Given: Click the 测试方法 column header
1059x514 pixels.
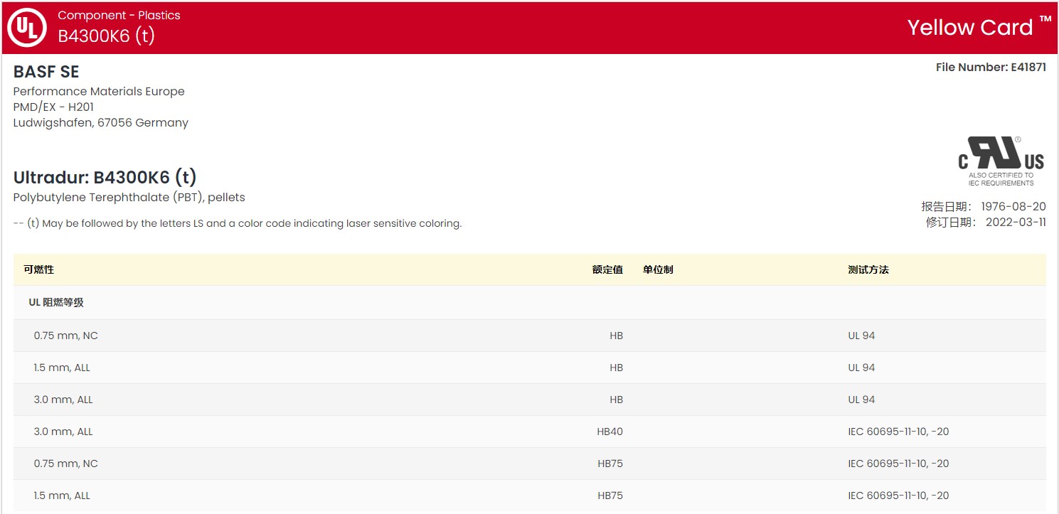Looking at the screenshot, I should [868, 269].
